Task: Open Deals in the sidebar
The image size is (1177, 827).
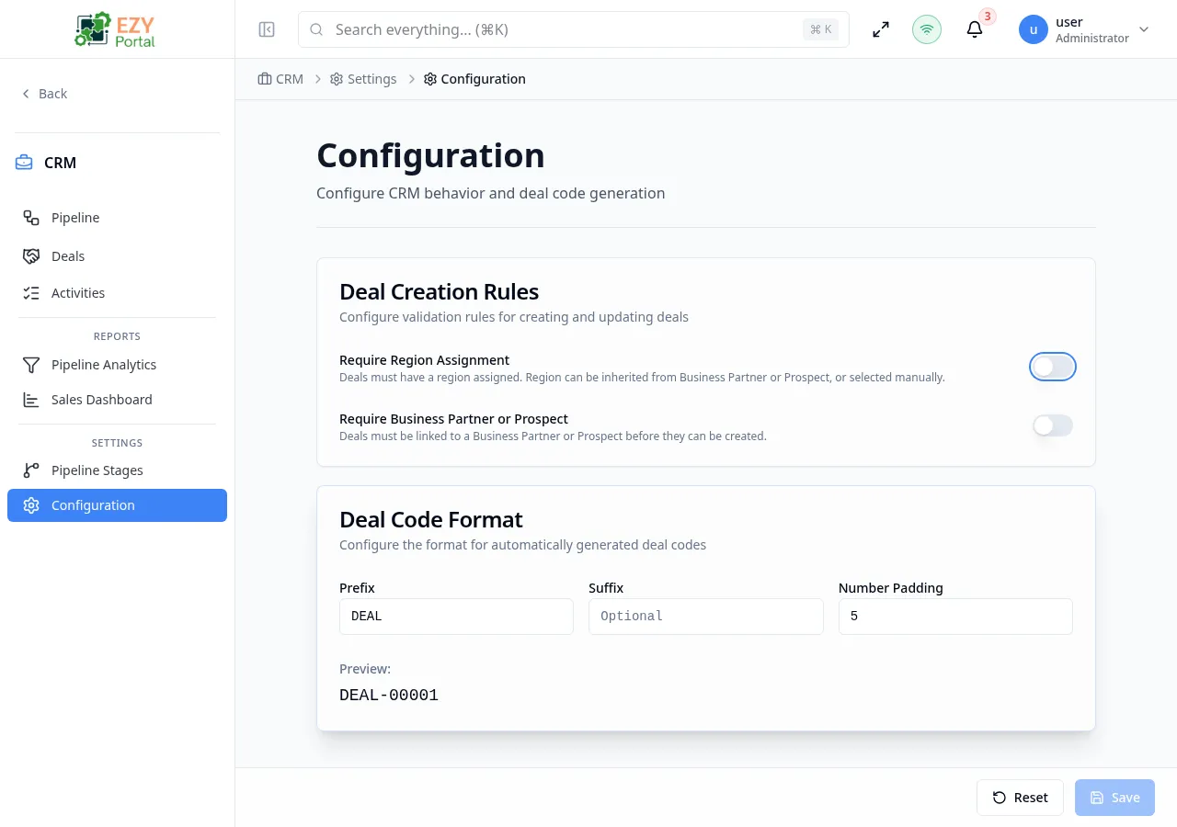Action: [117, 256]
